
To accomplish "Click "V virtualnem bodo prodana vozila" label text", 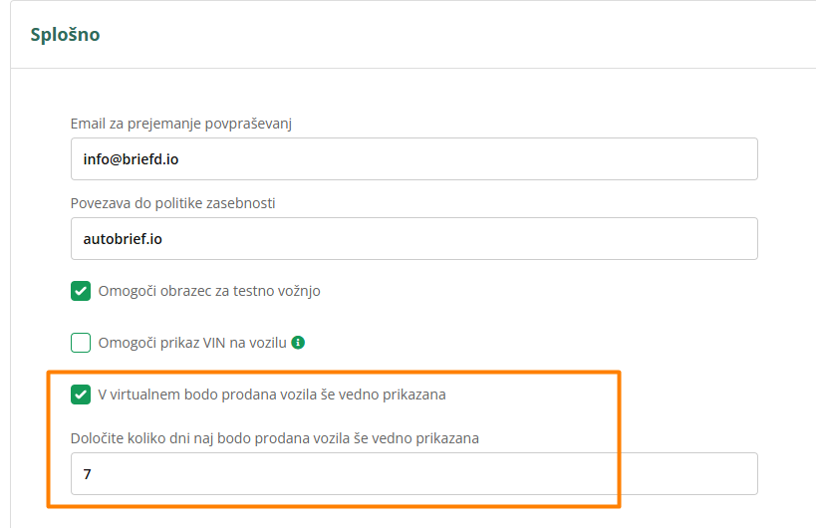I will click(x=272, y=395).
